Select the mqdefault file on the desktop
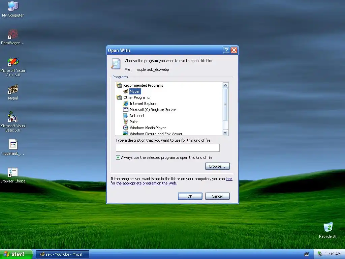The height and width of the screenshot is (259, 345). click(x=13, y=147)
